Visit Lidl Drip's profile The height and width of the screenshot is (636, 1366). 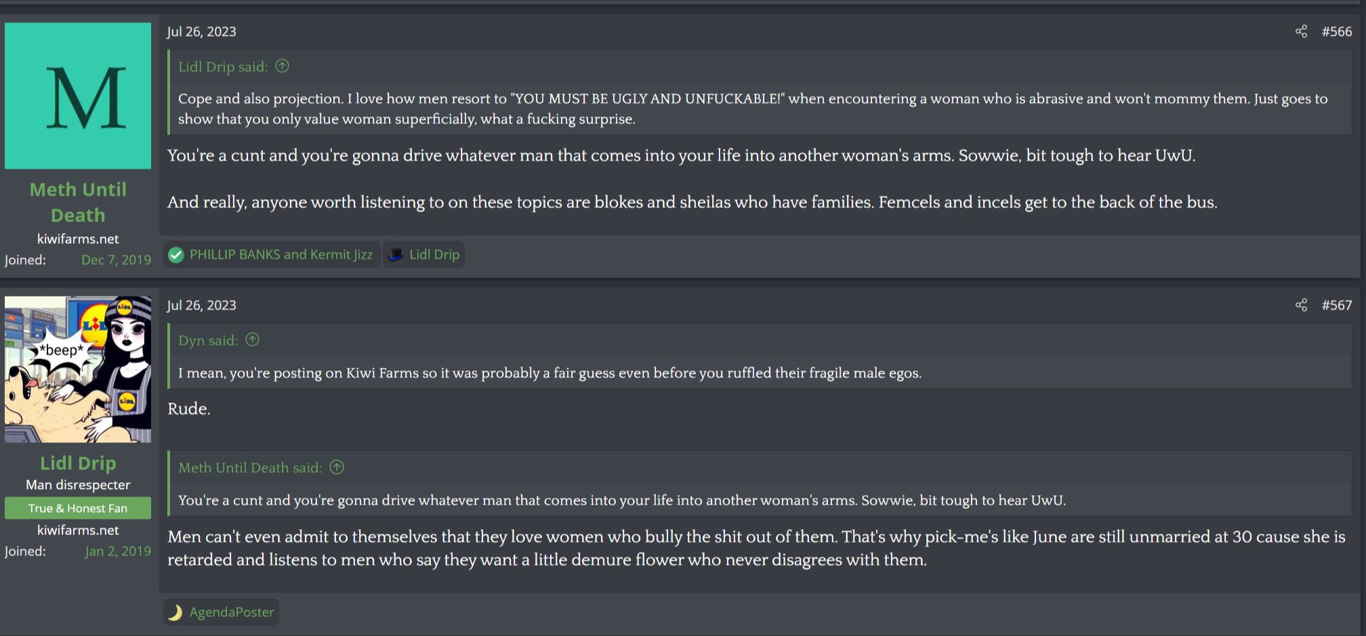tap(77, 463)
